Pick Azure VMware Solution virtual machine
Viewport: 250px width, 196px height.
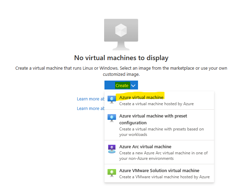pos(159,173)
